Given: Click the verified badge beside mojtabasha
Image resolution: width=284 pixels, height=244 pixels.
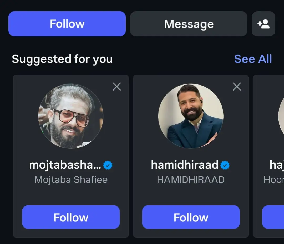Looking at the screenshot, I should point(108,165).
